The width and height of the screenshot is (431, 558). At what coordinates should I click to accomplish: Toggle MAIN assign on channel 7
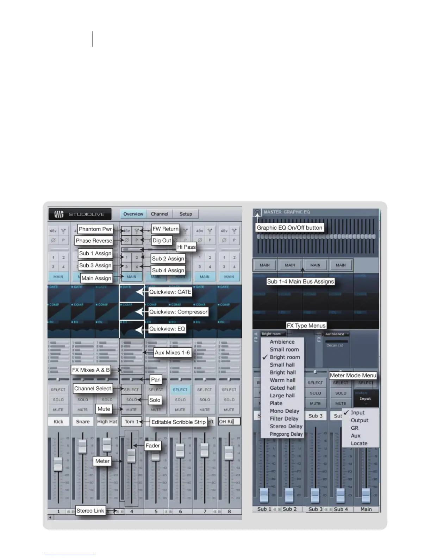[x=205, y=277]
